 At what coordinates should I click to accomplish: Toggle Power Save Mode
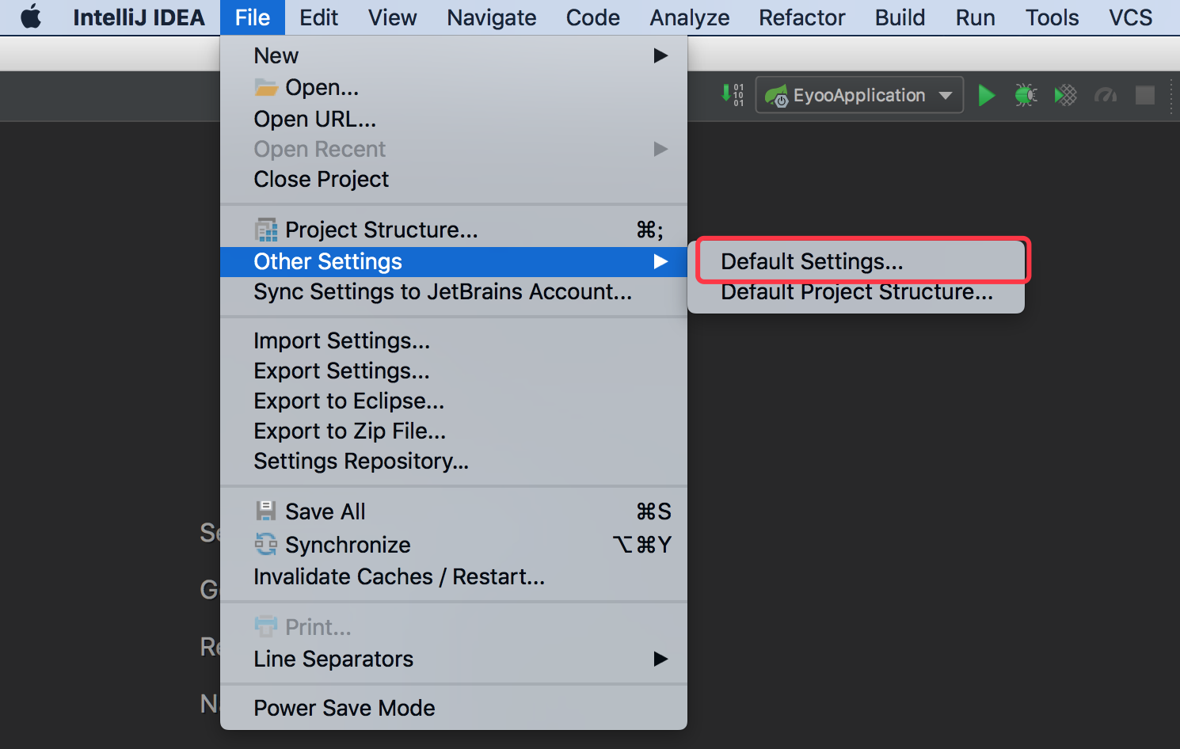[x=344, y=708]
